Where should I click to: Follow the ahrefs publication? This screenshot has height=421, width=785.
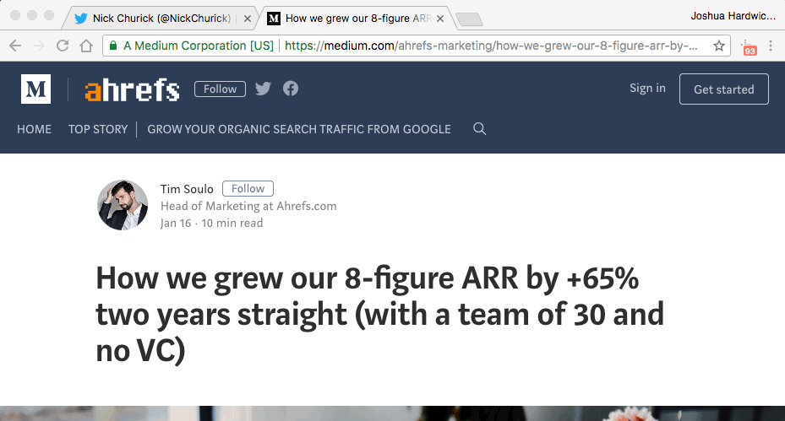pos(220,89)
